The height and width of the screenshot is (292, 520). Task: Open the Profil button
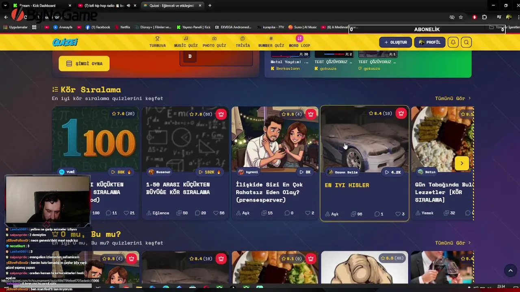click(429, 42)
